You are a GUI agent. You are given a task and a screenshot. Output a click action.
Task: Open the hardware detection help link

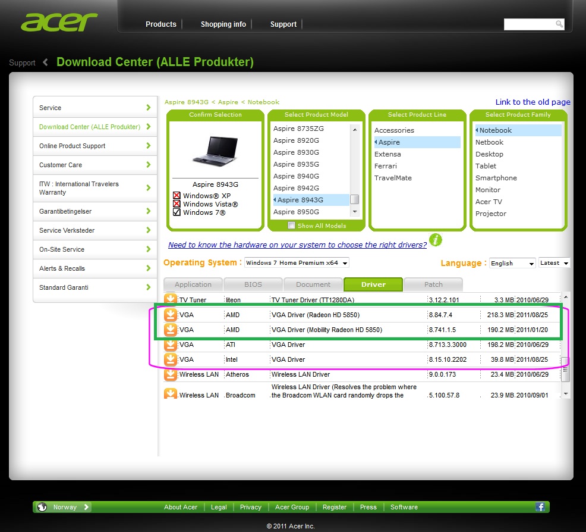(x=297, y=245)
